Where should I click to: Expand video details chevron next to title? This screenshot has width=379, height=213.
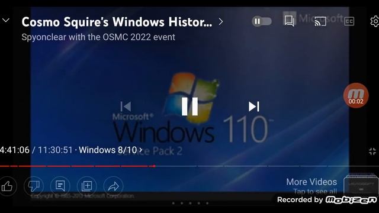(x=220, y=22)
